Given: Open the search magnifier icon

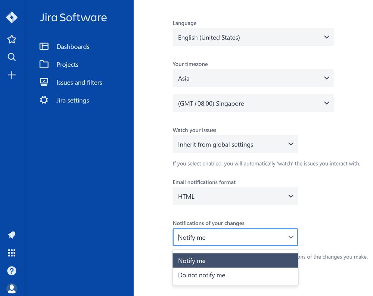Looking at the screenshot, I should 12,57.
